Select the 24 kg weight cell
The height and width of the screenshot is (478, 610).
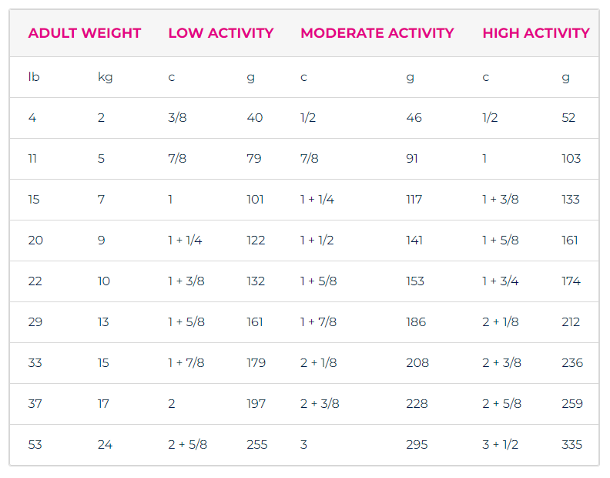coord(105,445)
